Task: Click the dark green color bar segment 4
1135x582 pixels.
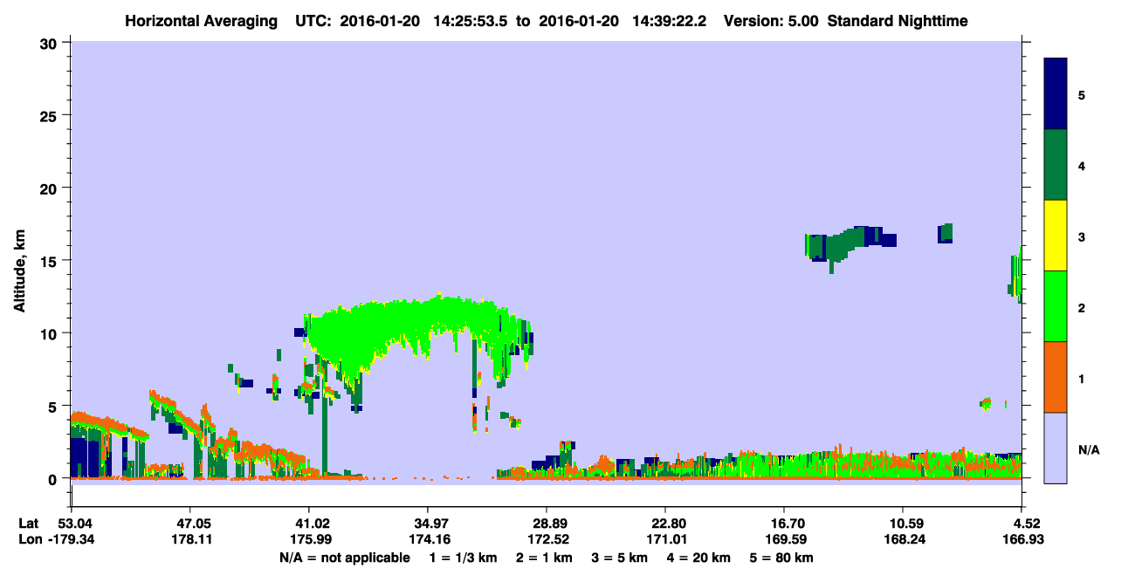Action: point(1056,165)
